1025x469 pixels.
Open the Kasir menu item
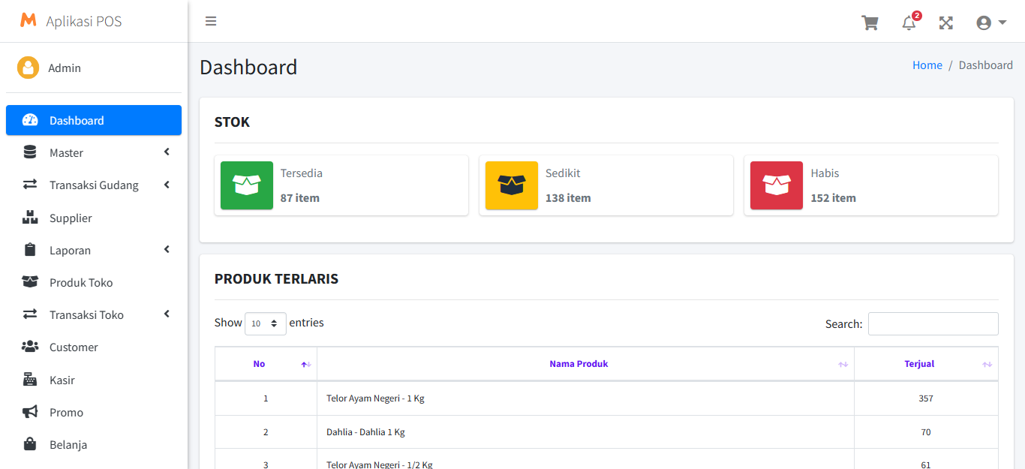[62, 380]
